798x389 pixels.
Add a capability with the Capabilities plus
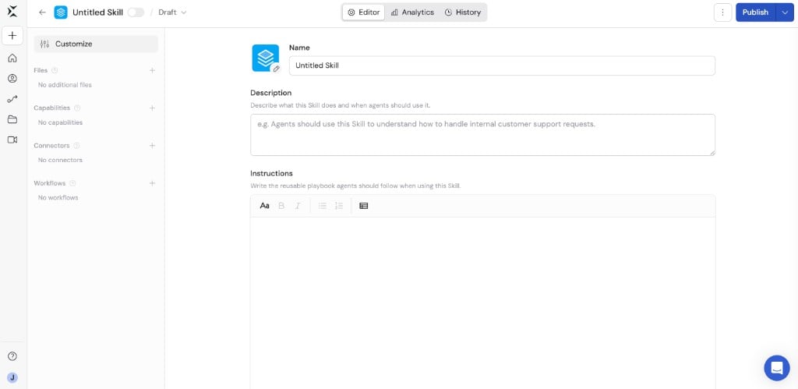coord(152,108)
